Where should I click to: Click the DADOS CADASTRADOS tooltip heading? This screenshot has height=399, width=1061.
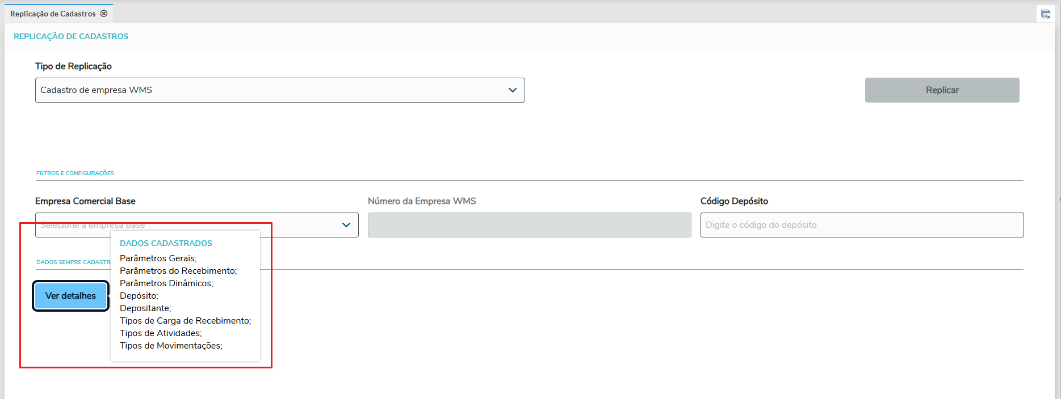pyautogui.click(x=166, y=243)
